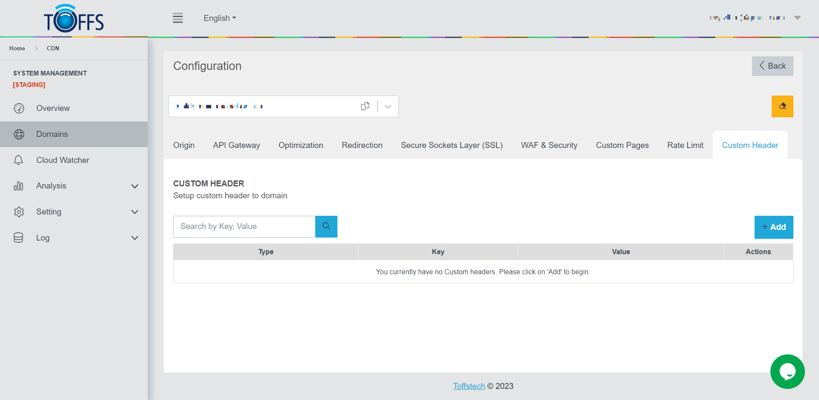Open the user account dropdown arrow
This screenshot has height=400, width=819.
coord(797,18)
